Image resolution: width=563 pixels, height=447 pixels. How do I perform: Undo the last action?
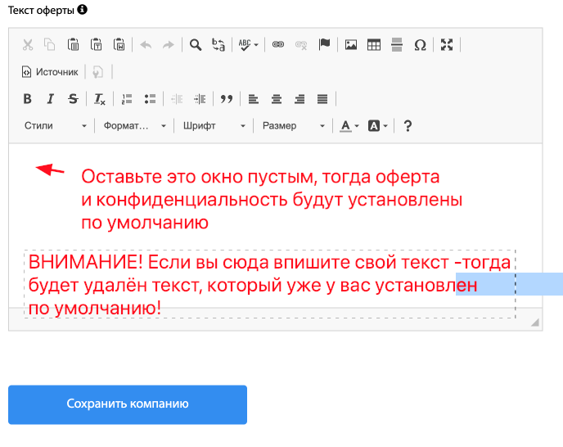(146, 45)
